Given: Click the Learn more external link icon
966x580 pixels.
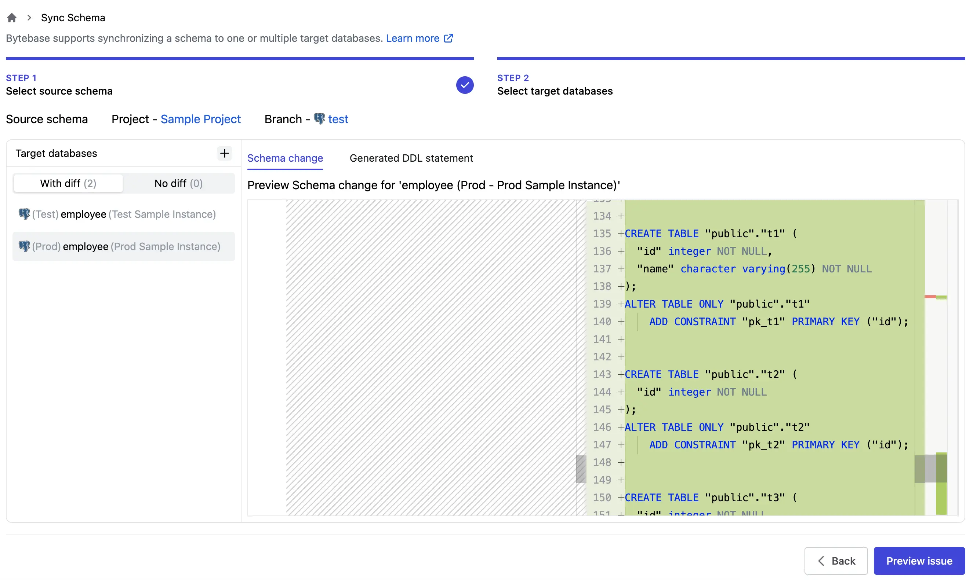Looking at the screenshot, I should [x=448, y=38].
